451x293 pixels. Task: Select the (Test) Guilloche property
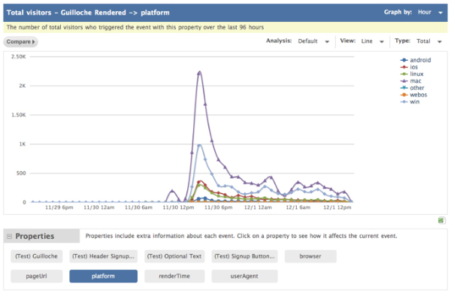tap(37, 256)
